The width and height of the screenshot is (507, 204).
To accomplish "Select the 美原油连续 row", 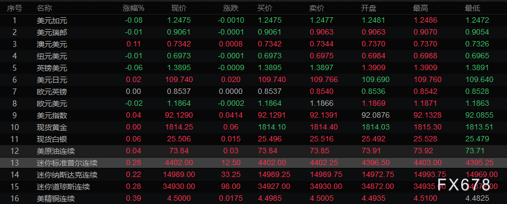I will 253,151.
